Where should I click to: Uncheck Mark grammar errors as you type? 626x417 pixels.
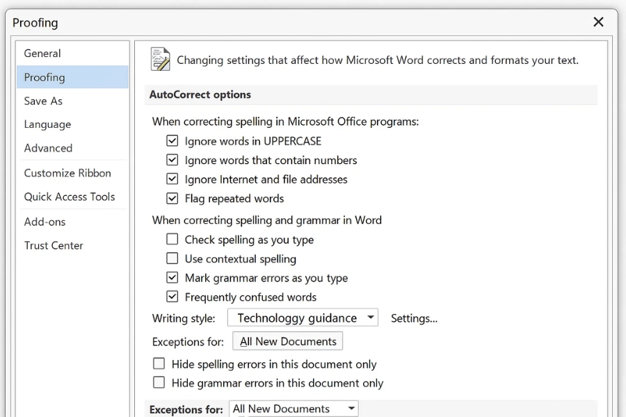pyautogui.click(x=172, y=278)
